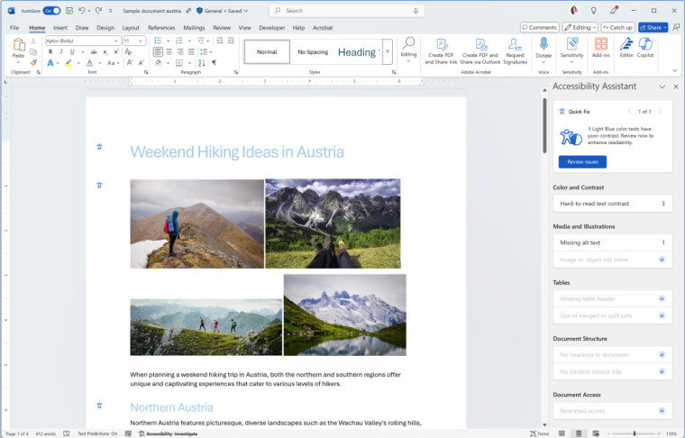Click the Paste icon

(18, 45)
